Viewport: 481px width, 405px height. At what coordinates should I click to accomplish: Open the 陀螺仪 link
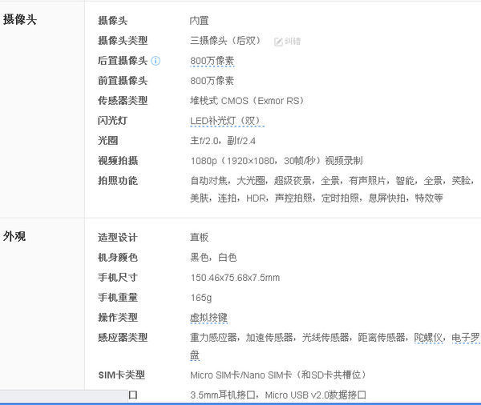[x=428, y=338]
